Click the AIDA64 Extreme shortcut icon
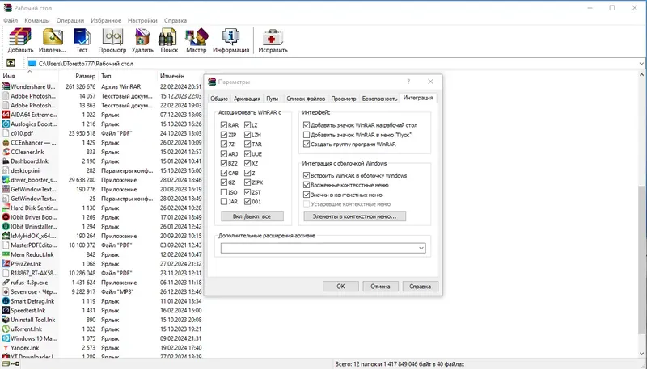 click(x=6, y=115)
